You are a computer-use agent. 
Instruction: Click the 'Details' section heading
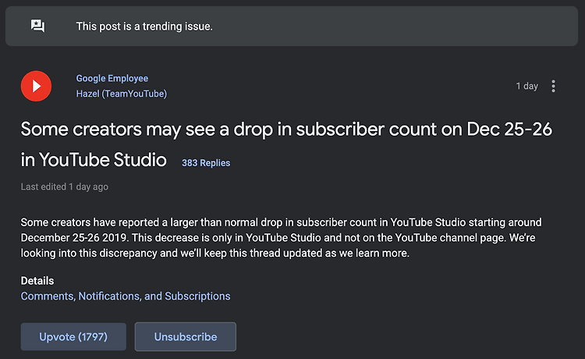37,281
